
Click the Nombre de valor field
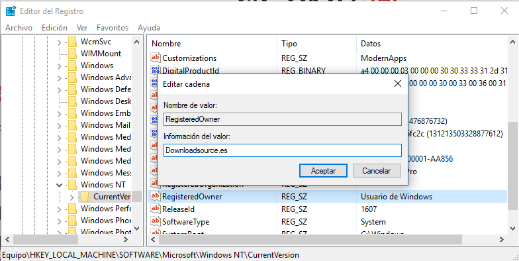click(x=283, y=119)
